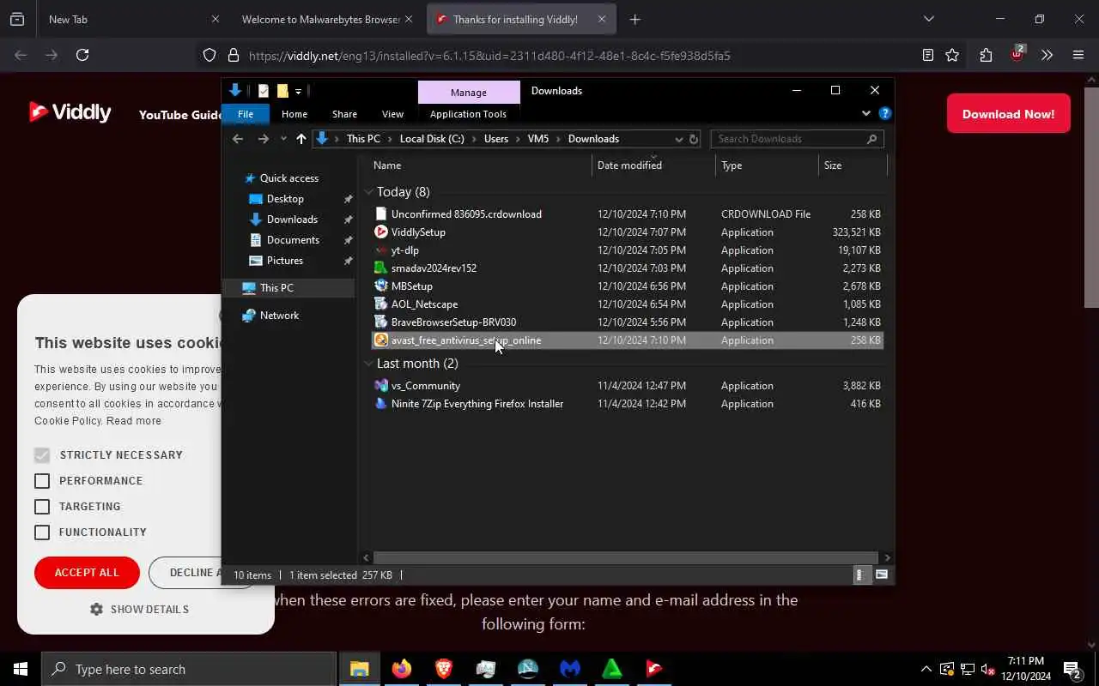Click the Ninite installer file icon
1099x686 pixels.
381,404
